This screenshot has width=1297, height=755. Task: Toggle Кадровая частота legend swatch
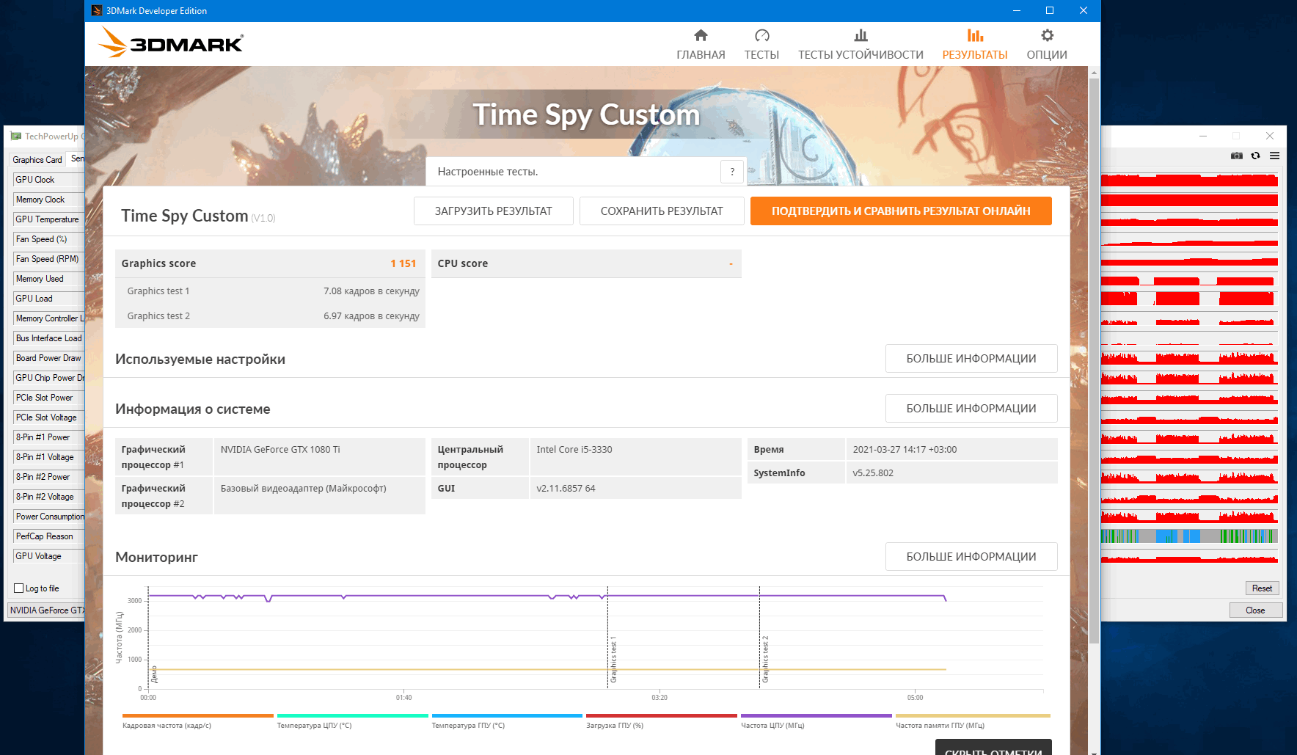point(198,715)
